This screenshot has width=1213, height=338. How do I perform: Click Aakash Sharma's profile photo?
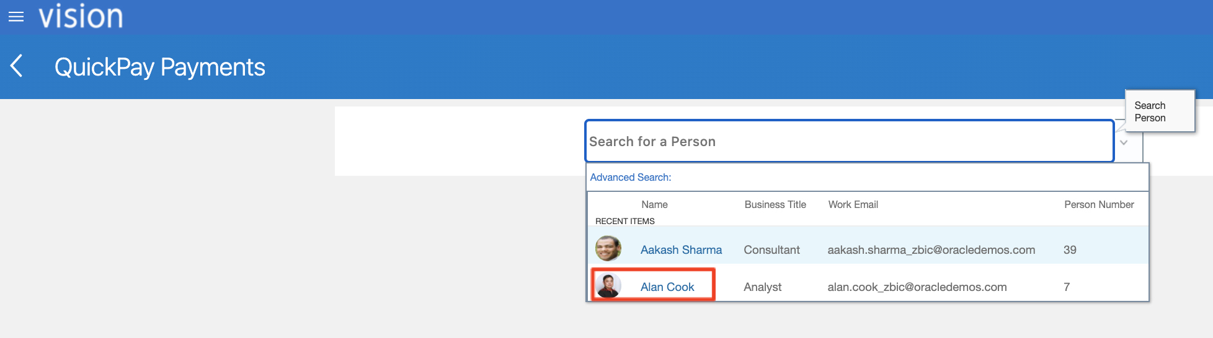coord(608,249)
